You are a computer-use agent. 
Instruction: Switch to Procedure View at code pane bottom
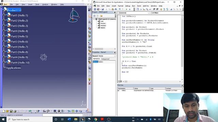tap(119, 81)
